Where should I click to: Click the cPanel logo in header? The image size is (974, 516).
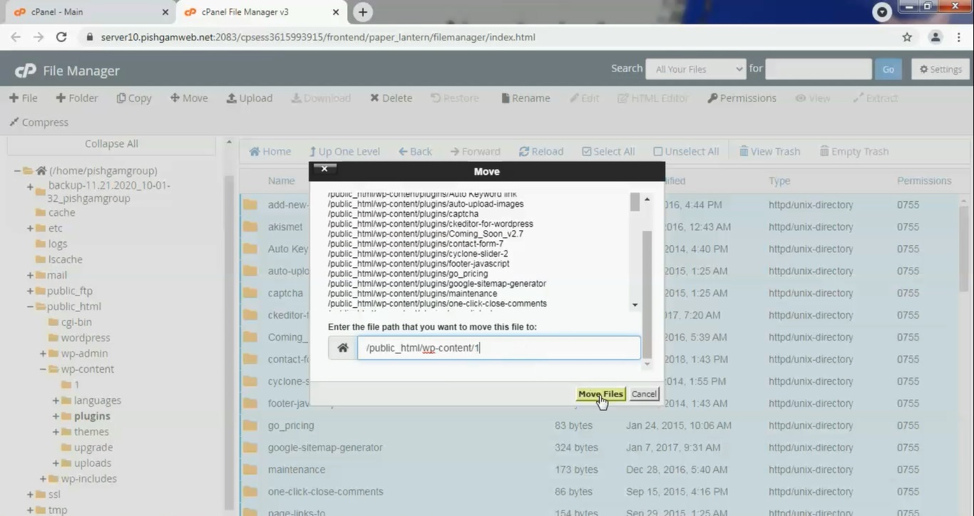pyautogui.click(x=26, y=71)
